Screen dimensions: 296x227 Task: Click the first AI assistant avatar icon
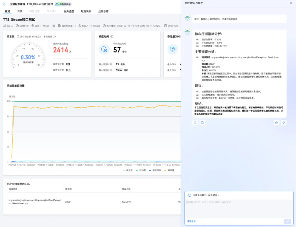pos(187,18)
